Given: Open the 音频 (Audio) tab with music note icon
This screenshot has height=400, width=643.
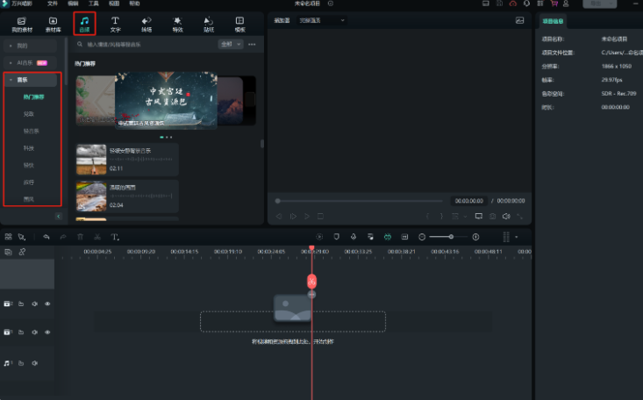Looking at the screenshot, I should tap(84, 23).
